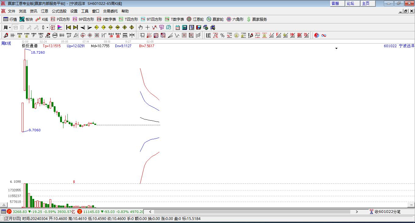Open the 资讯 menu
Image resolution: width=415 pixels, height=223 pixels.
(x=34, y=11)
